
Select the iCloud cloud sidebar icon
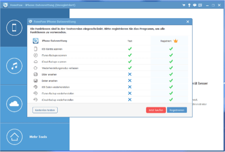pos(14,104)
